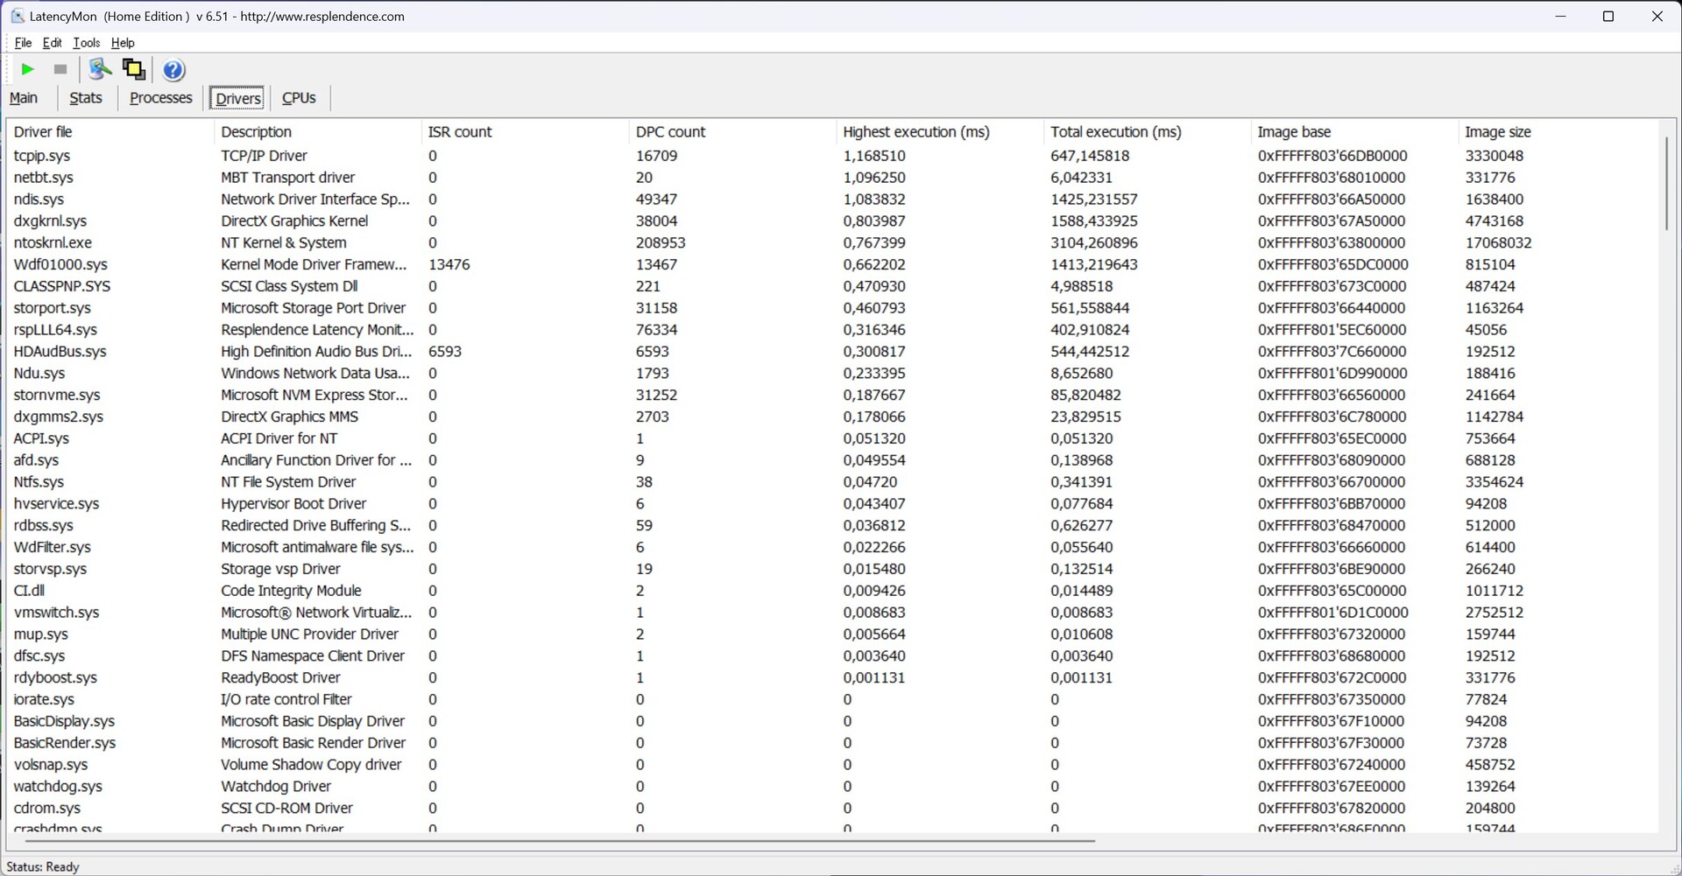This screenshot has height=876, width=1682.
Task: Open the options icon with computer and pencil
Action: pos(100,69)
